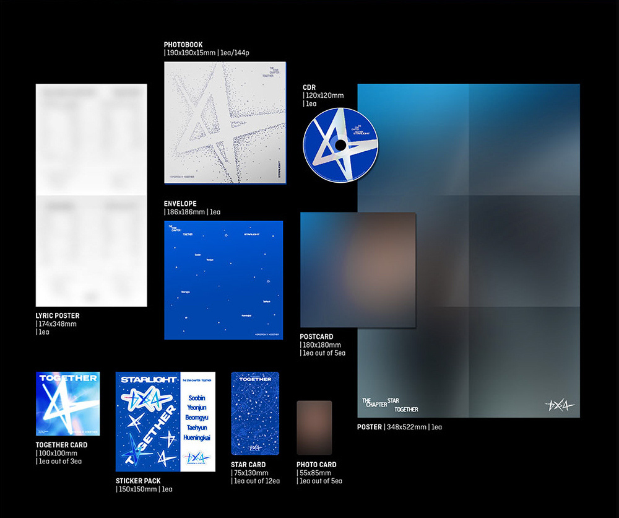The height and width of the screenshot is (518, 619).
Task: Open the blurred Lyric Poster image
Action: click(91, 195)
